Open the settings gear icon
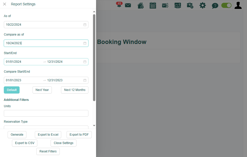 point(203,6)
